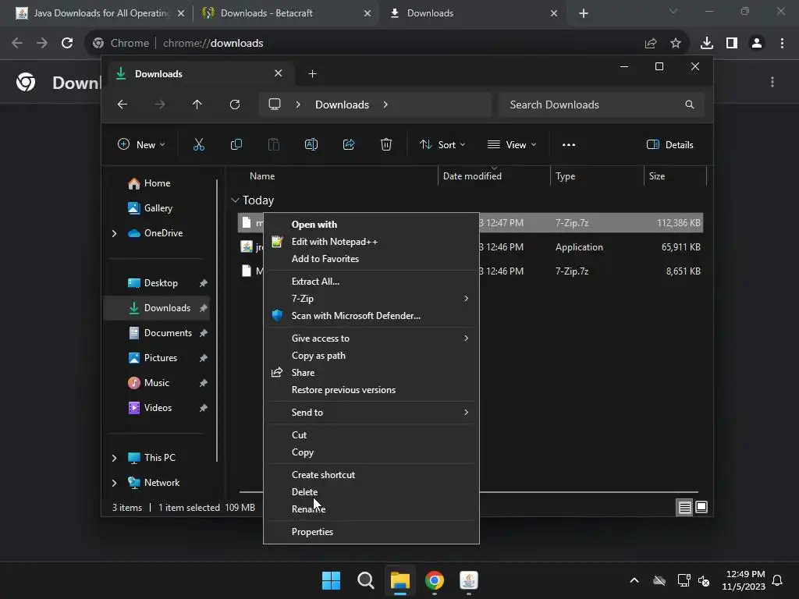Screen dimensions: 799x599
Task: Open Windows Start menu
Action: click(x=331, y=580)
